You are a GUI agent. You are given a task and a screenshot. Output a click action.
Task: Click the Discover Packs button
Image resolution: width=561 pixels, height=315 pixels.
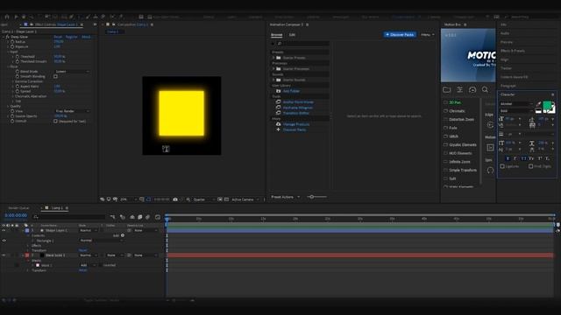coord(400,35)
